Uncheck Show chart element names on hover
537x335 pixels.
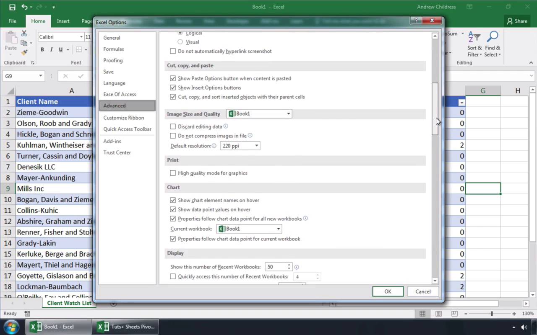click(173, 200)
